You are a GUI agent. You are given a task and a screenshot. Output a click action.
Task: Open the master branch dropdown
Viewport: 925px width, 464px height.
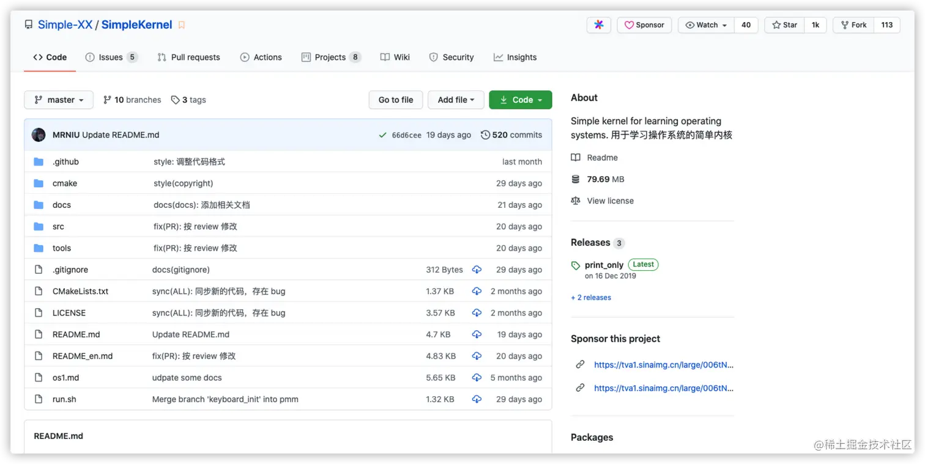pos(59,100)
